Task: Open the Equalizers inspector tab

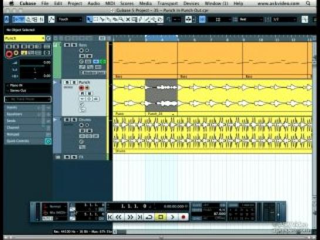Action: (x=28, y=114)
